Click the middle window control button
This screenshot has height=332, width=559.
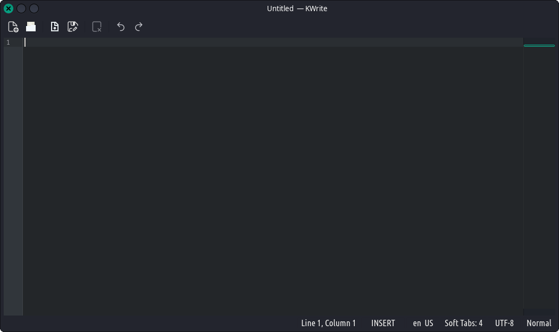pos(21,8)
